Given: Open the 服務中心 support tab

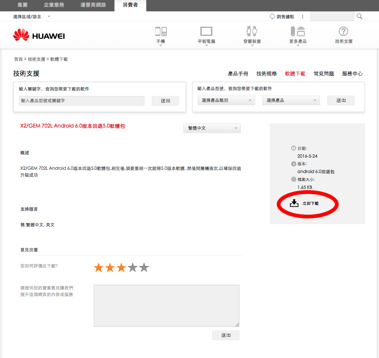Looking at the screenshot, I should (x=352, y=74).
